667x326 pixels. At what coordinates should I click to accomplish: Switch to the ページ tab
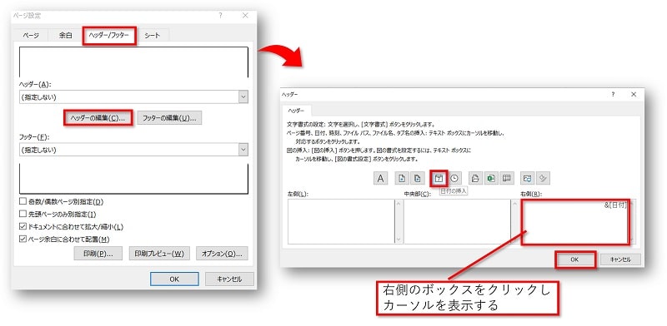(31, 36)
